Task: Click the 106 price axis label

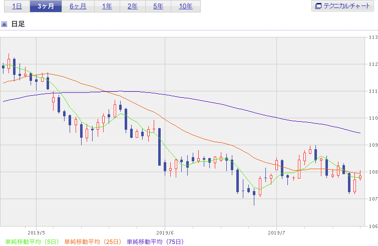Action: [373, 226]
